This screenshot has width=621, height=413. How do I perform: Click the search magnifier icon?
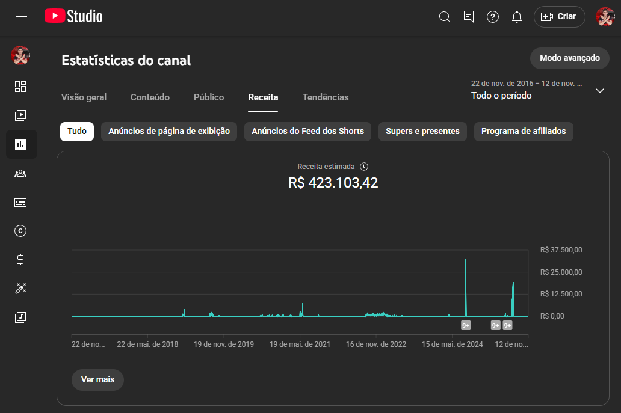pos(445,17)
